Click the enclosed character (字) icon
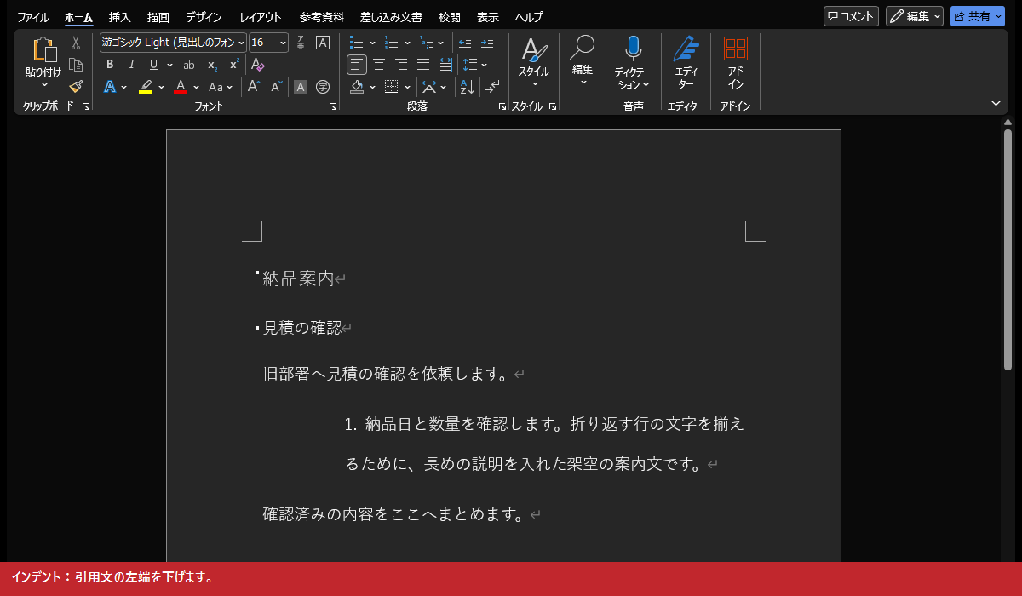The width and height of the screenshot is (1022, 596). click(x=323, y=87)
